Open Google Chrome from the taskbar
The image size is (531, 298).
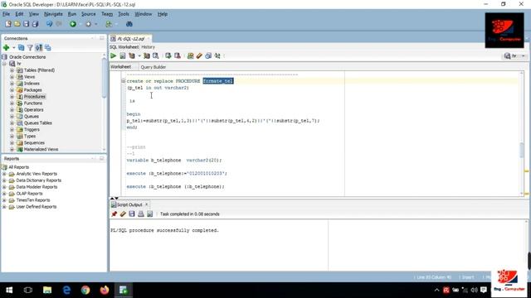pos(85,290)
